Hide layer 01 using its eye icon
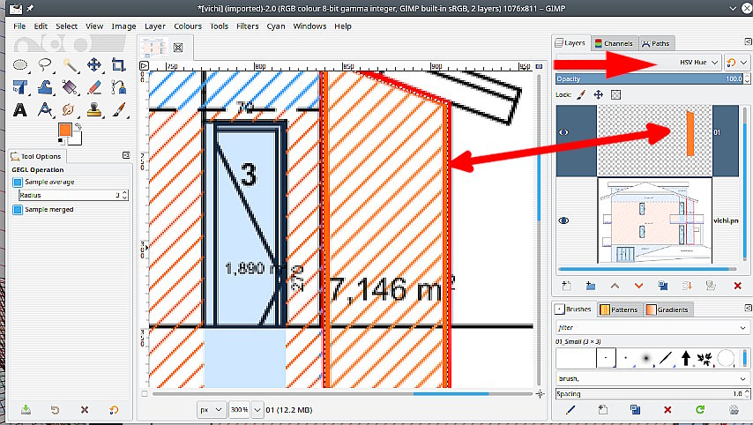Image resolution: width=753 pixels, height=425 pixels. click(564, 132)
